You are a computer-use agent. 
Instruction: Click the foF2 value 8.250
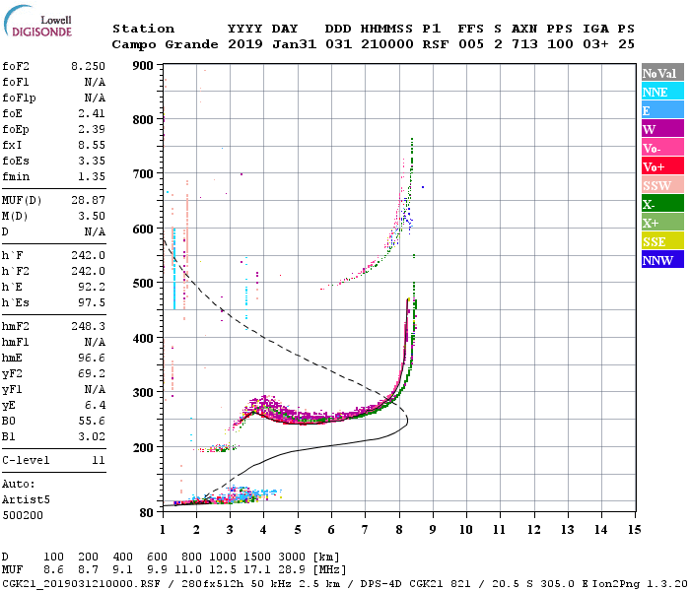(x=88, y=66)
